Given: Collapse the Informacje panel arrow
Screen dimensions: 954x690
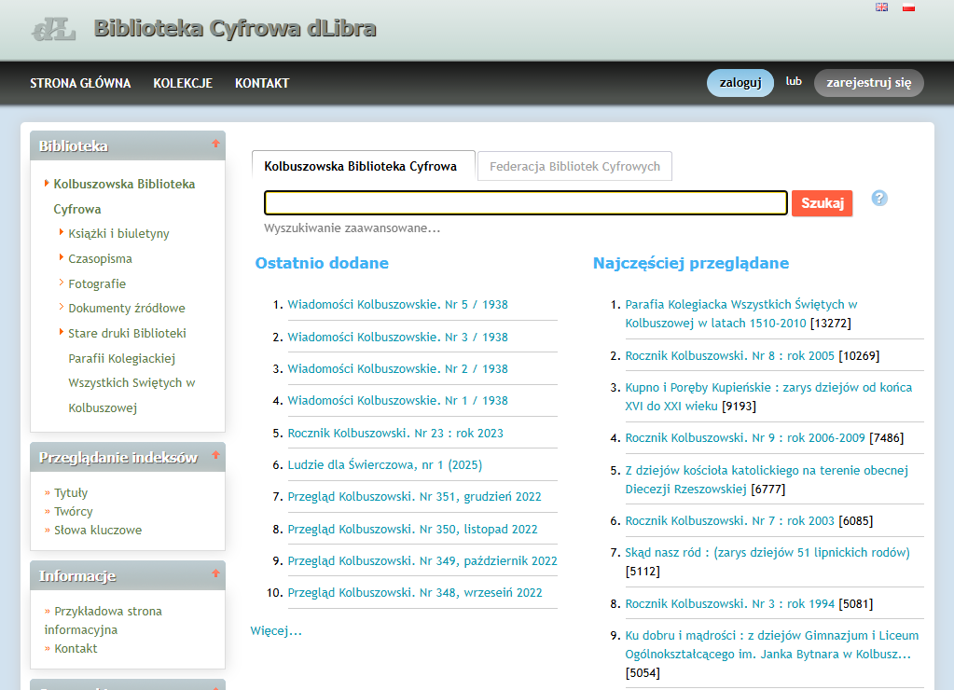Looking at the screenshot, I should click(215, 573).
